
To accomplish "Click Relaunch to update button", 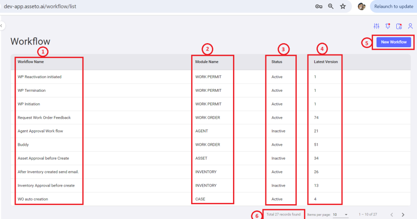I will (x=393, y=6).
